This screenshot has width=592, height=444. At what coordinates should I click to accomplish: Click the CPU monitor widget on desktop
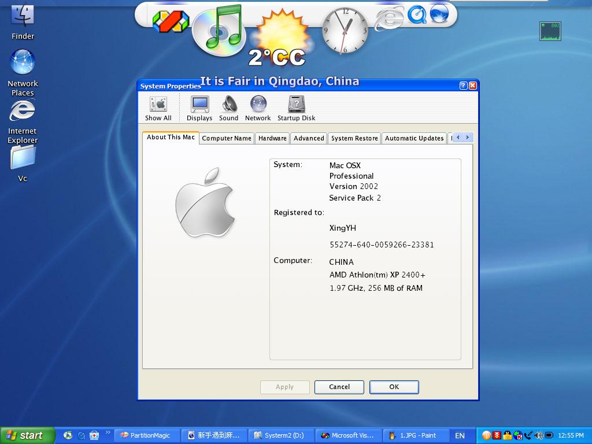point(550,31)
